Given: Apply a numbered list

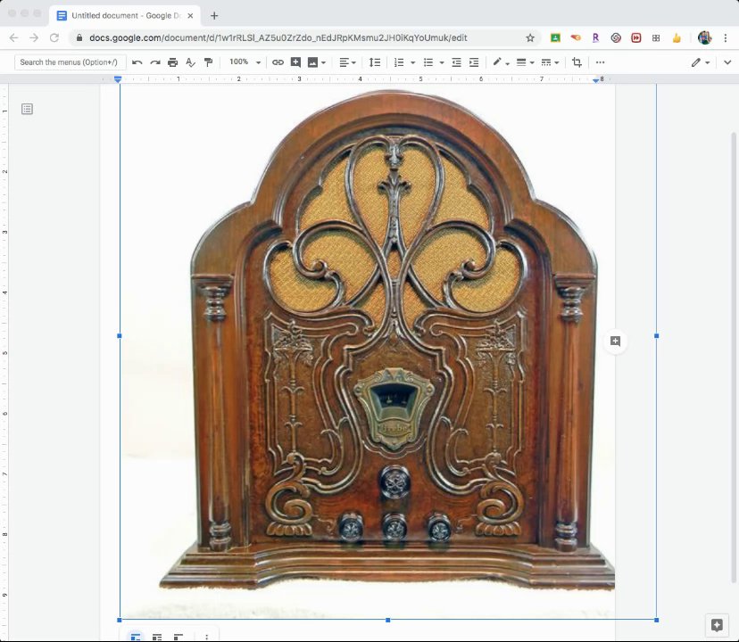Looking at the screenshot, I should pyautogui.click(x=399, y=62).
